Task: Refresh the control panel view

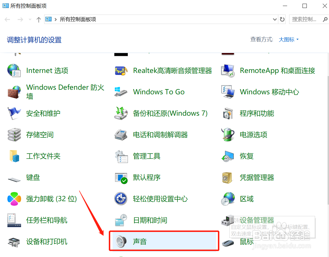Action: point(282,19)
